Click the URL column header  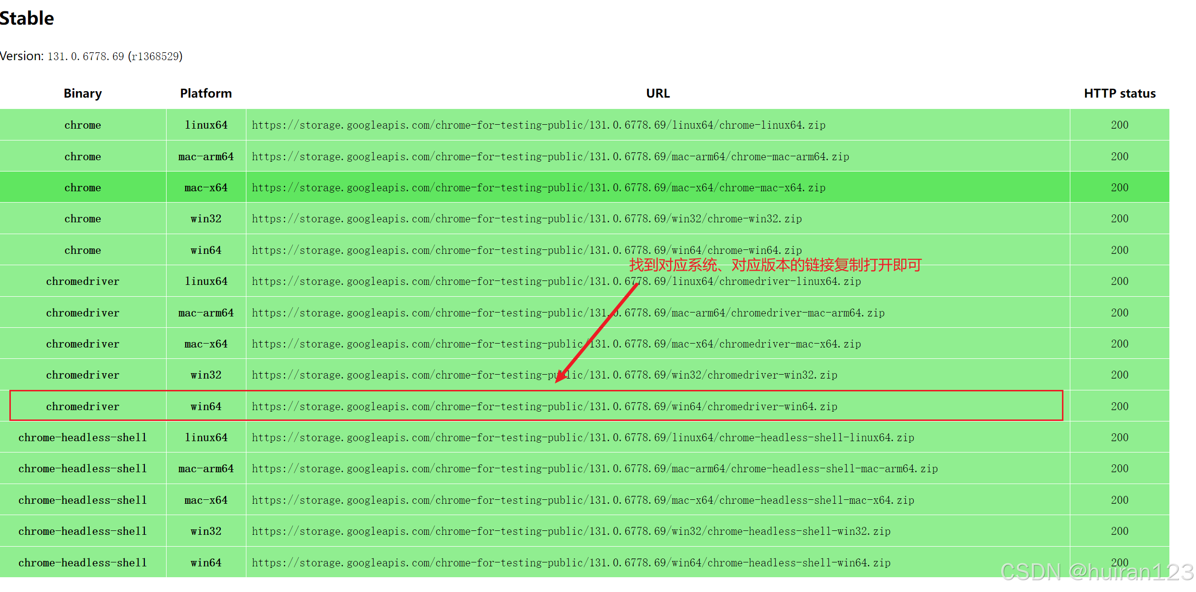click(x=657, y=94)
